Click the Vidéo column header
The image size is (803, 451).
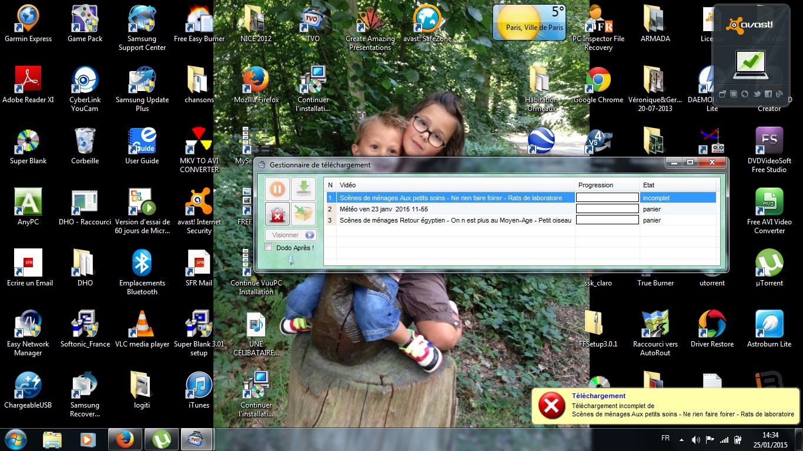pyautogui.click(x=454, y=185)
